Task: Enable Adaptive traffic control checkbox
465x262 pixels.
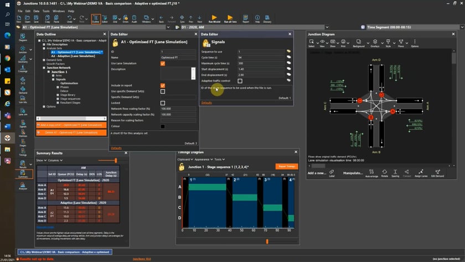Action: 240,81
